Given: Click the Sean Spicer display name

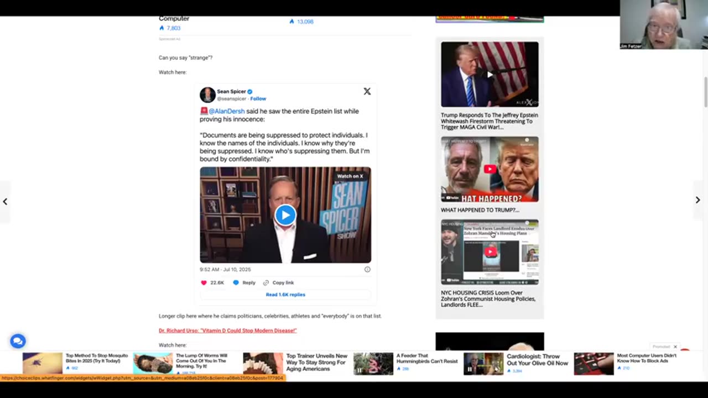Looking at the screenshot, I should point(231,92).
